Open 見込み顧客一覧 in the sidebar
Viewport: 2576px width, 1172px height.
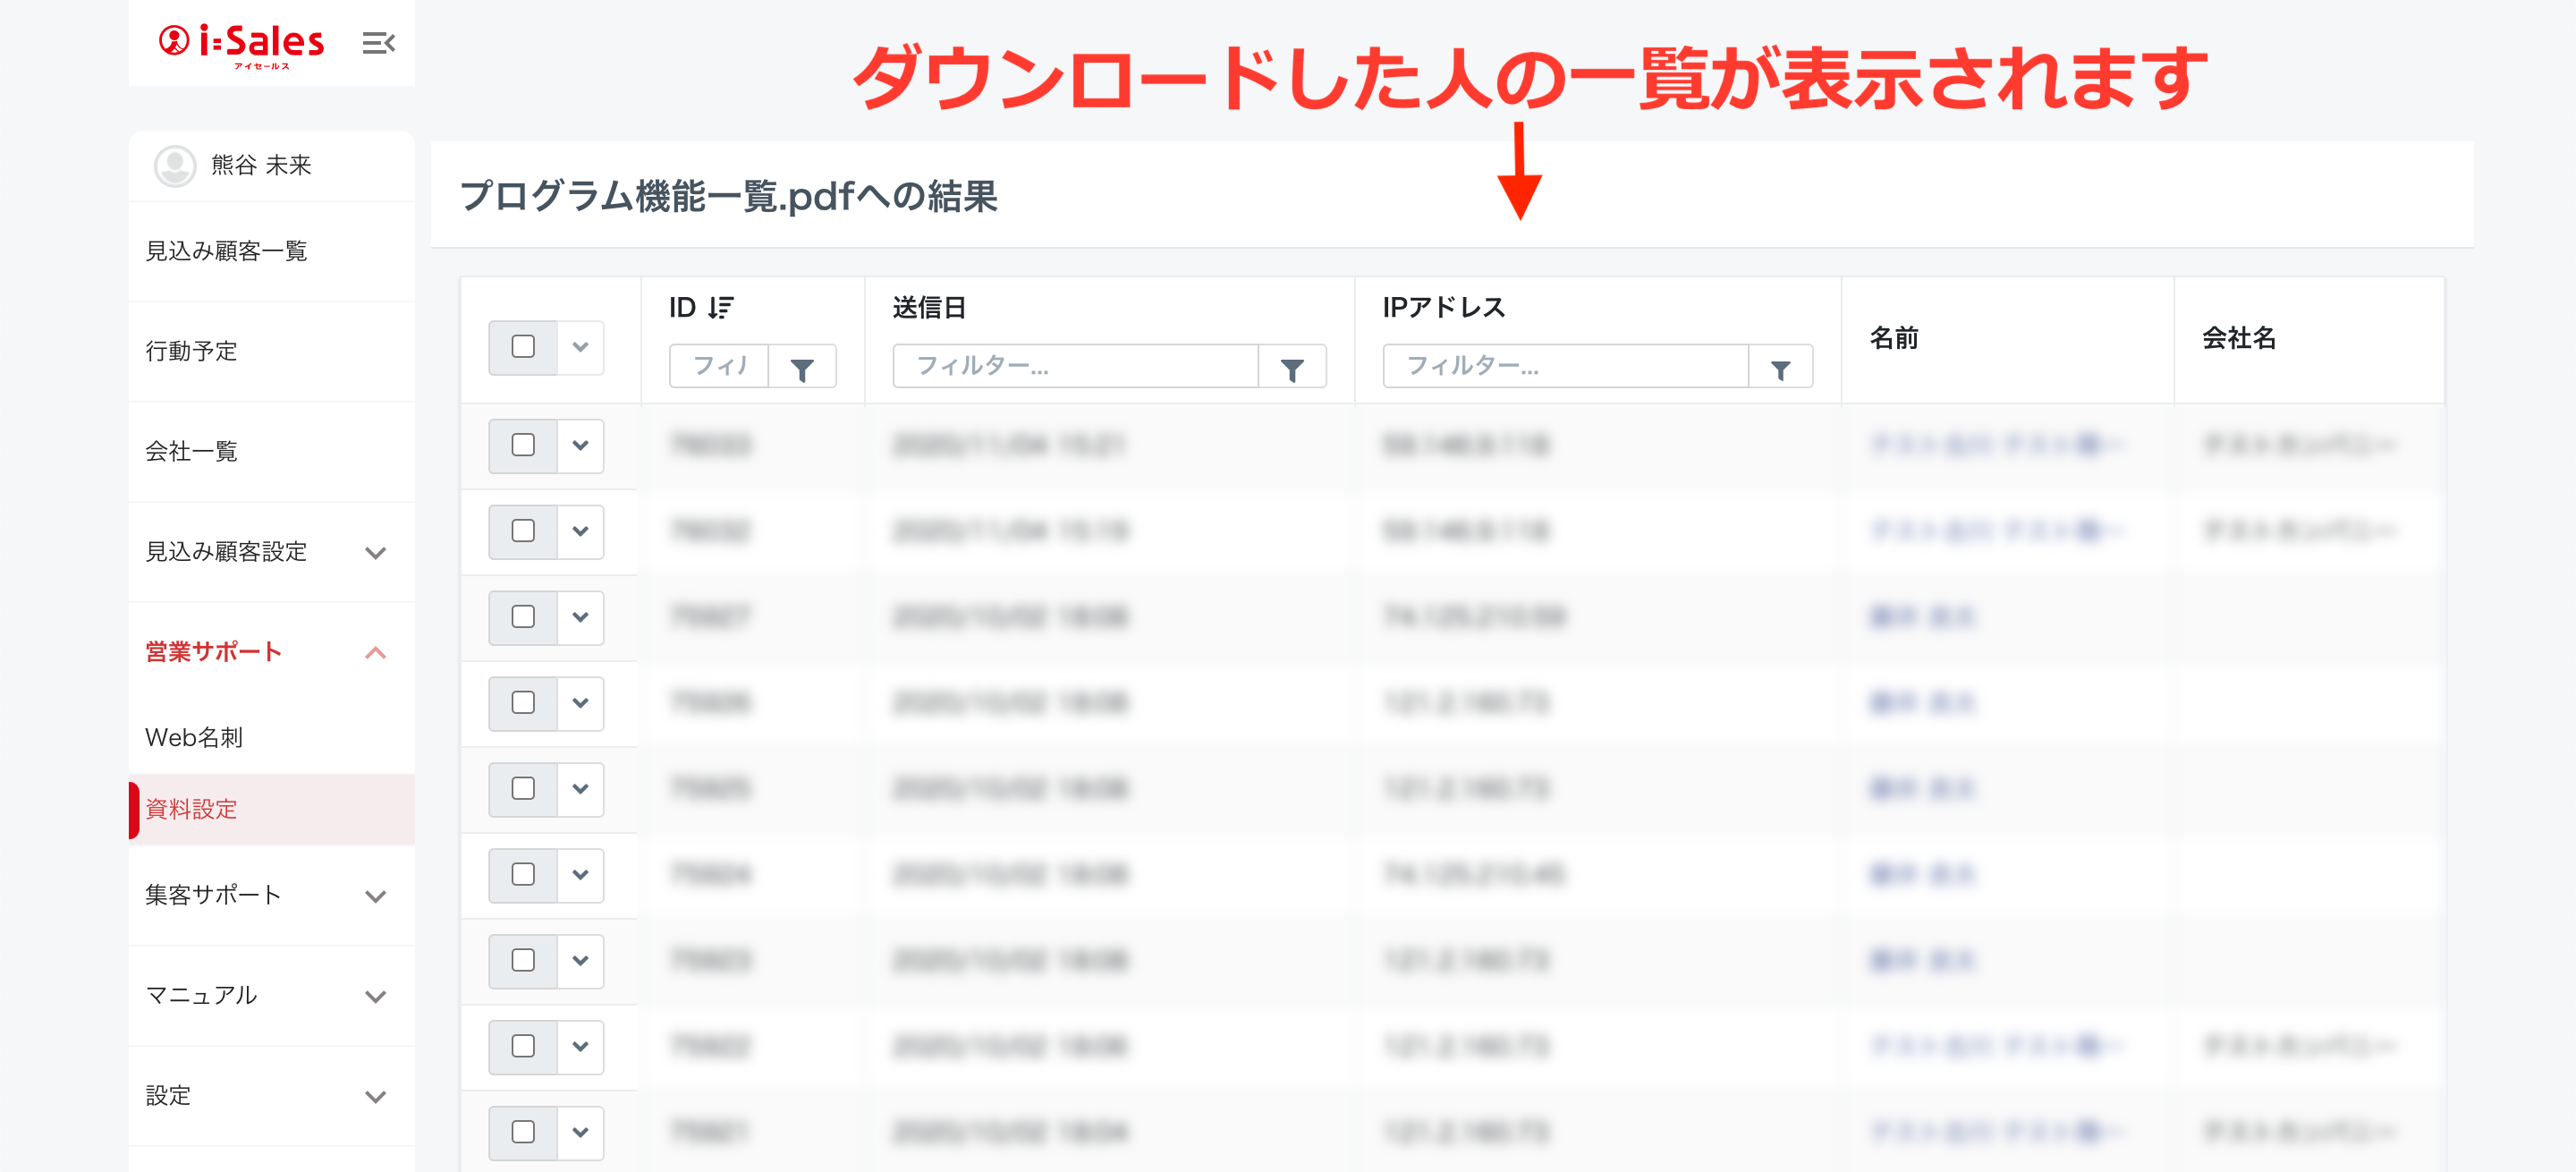[227, 251]
